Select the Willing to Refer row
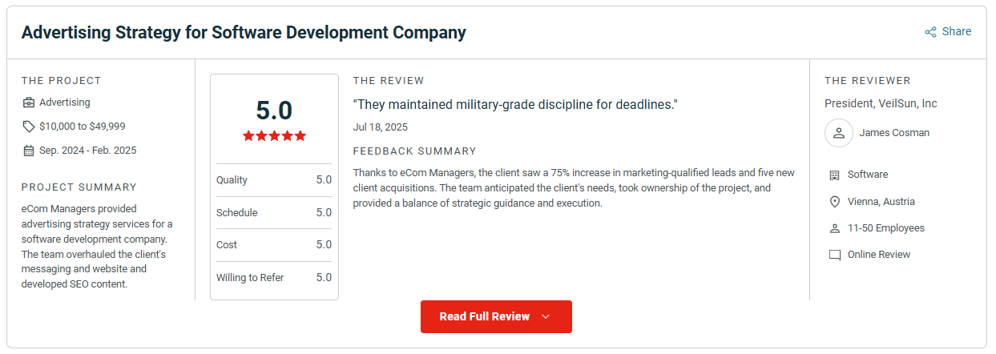 274,278
